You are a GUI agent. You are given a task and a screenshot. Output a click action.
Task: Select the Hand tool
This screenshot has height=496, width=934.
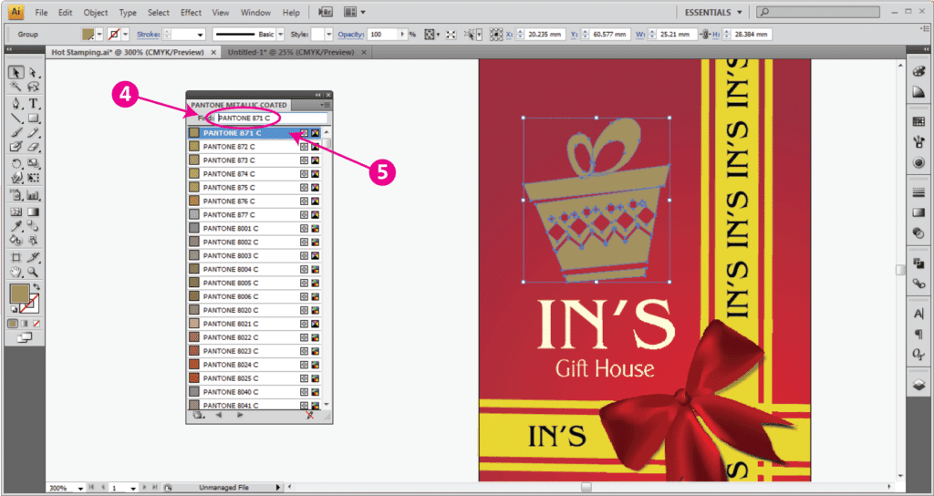tap(16, 272)
